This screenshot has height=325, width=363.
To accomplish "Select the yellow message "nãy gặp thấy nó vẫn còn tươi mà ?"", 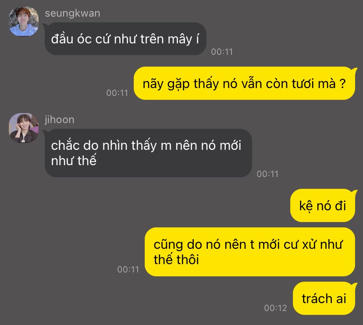I will coord(244,83).
